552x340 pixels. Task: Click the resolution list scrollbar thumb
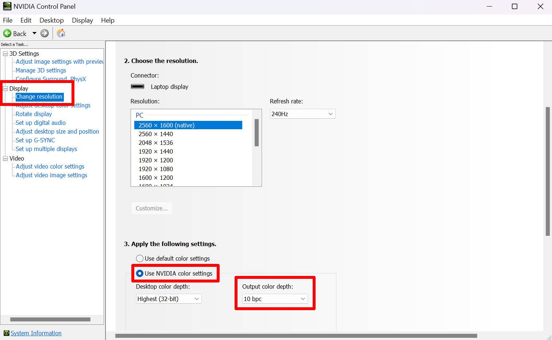[x=256, y=133]
